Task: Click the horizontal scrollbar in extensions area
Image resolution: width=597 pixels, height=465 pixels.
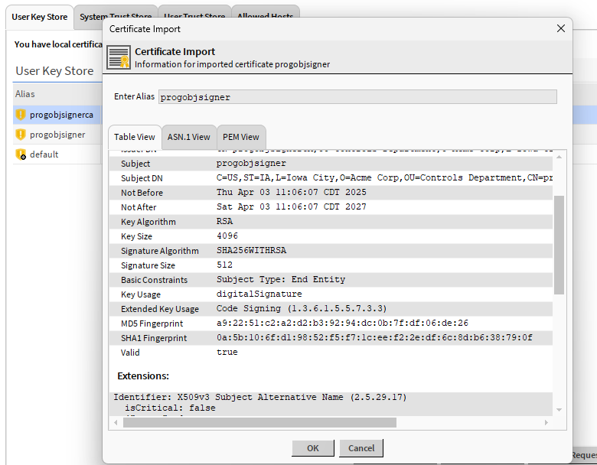Action: pos(259,422)
